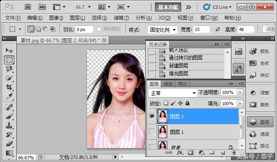Viewport: 277px width, 162px height.
Task: Swap width and height values
Action: (218, 29)
